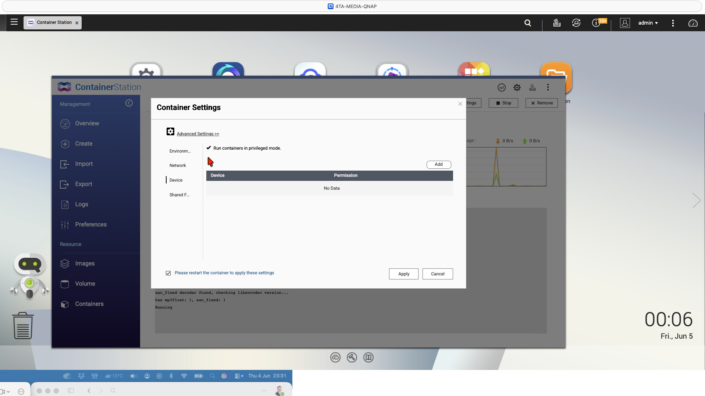Screen dimensions: 705x396
Task: Select the Device settings tab
Action: tap(176, 180)
